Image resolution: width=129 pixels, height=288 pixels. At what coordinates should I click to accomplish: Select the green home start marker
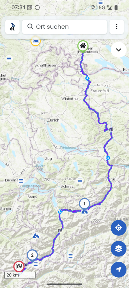pyautogui.click(x=83, y=46)
